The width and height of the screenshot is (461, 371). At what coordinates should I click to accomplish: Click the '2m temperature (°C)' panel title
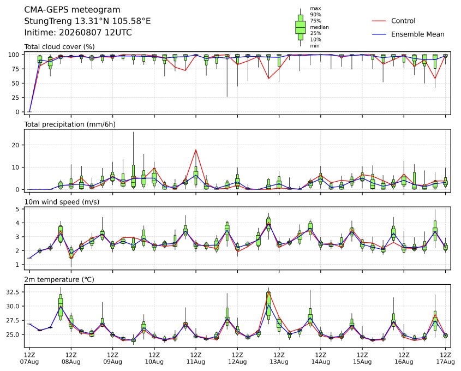click(59, 279)
